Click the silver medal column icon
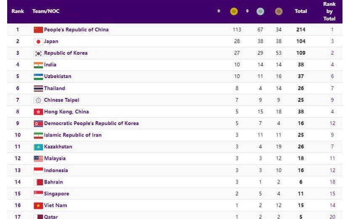The width and height of the screenshot is (348, 219). coord(260,11)
